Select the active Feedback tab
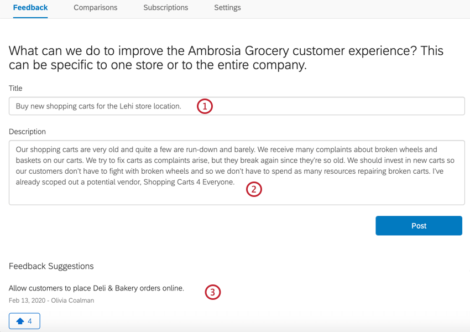Viewport: 470px width, 332px height. (30, 8)
